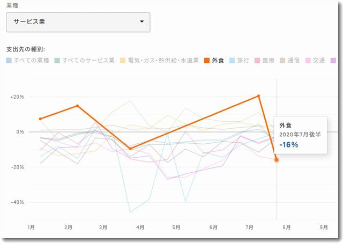The width and height of the screenshot is (343, 243).
Task: Click the partially visible purple legend square
Action: coord(333,61)
